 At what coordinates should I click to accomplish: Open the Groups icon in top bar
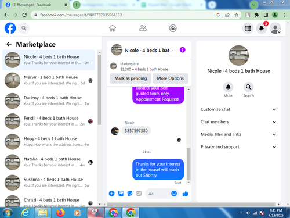173,28
